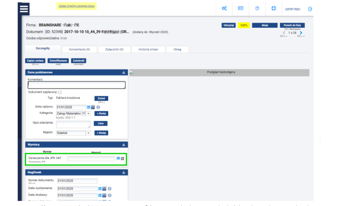
Task: Click the Odczytaj button
Action: click(x=229, y=25)
